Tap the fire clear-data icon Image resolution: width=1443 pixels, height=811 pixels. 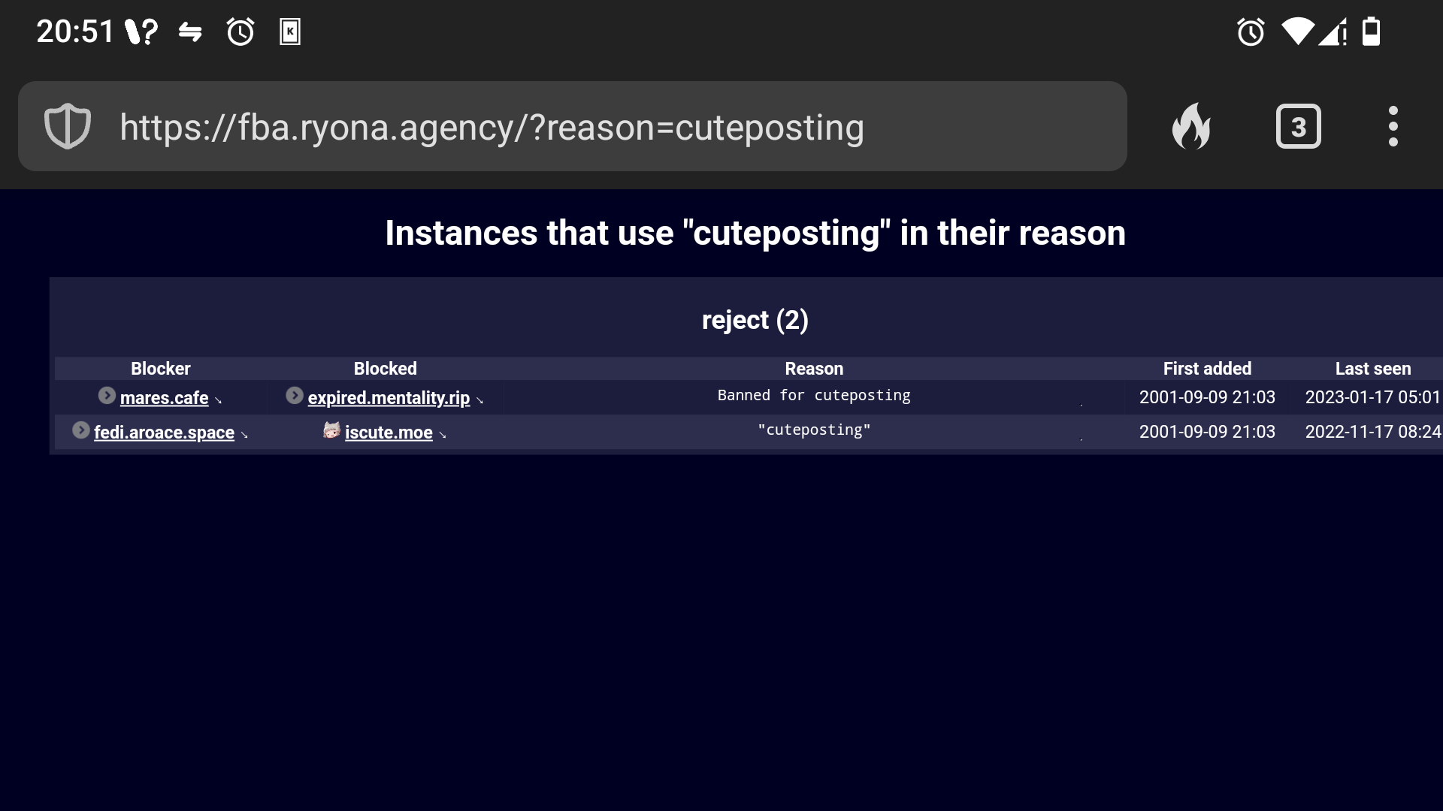[x=1191, y=126]
